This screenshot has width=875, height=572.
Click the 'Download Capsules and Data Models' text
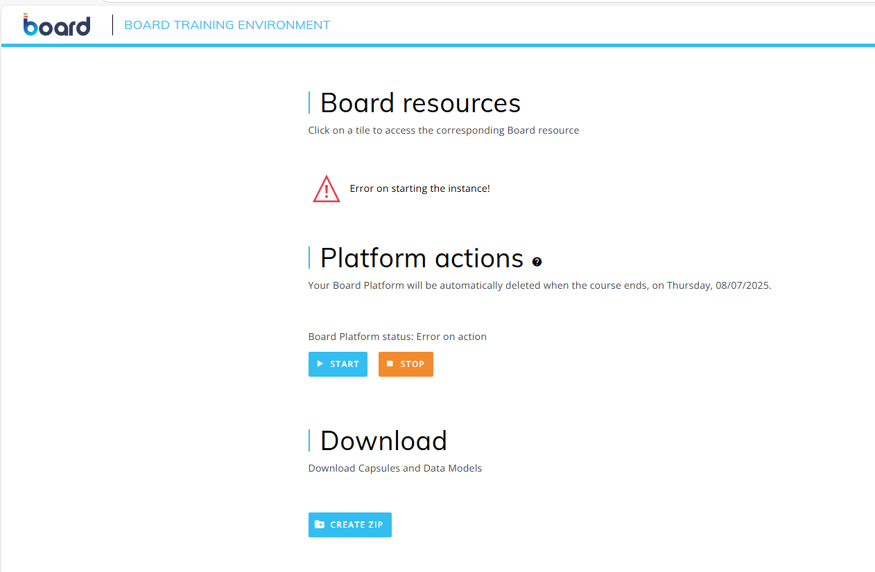(x=395, y=468)
